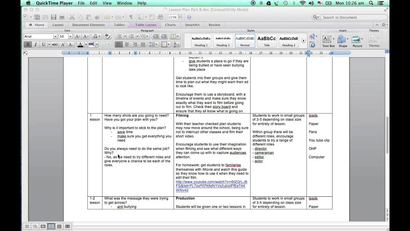Start a numbered list
The height and width of the screenshot is (231, 410).
(131, 37)
